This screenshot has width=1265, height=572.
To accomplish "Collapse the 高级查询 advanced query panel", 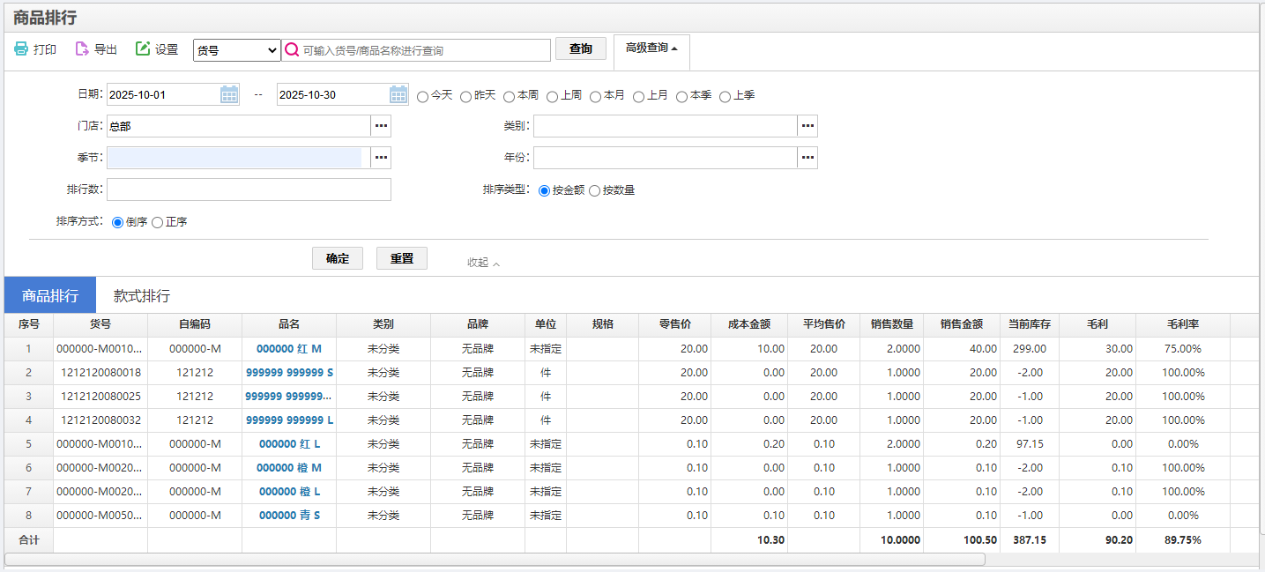I will coord(651,48).
